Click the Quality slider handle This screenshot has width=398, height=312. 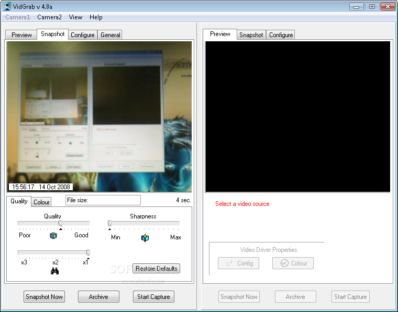60,223
